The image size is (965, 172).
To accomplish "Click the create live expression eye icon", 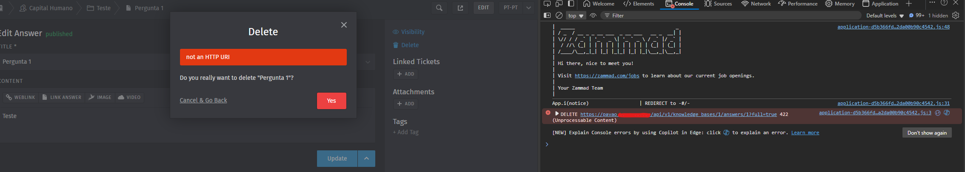I will 593,15.
